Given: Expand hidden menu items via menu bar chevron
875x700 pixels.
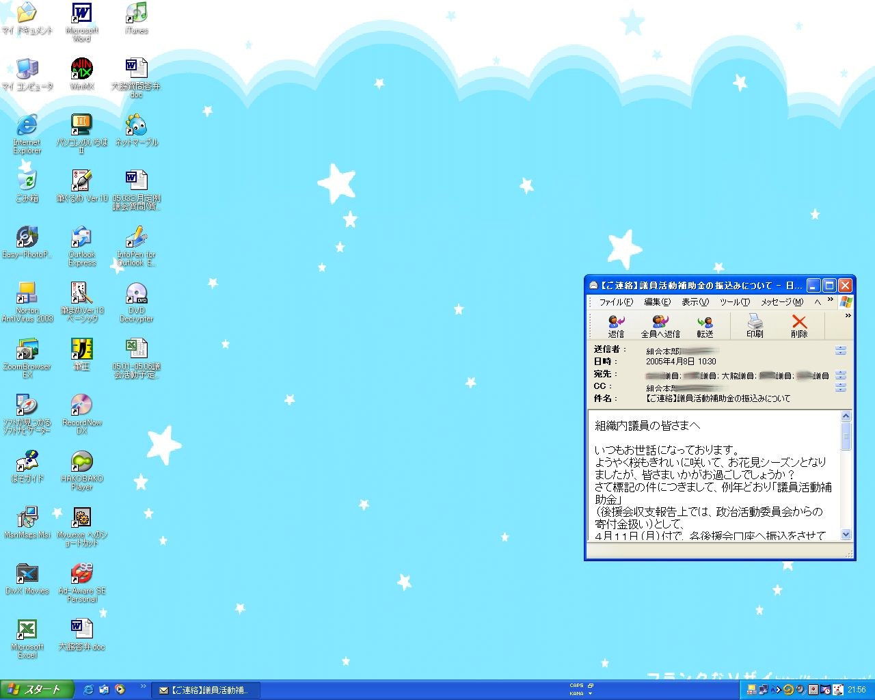Looking at the screenshot, I should pos(831,300).
